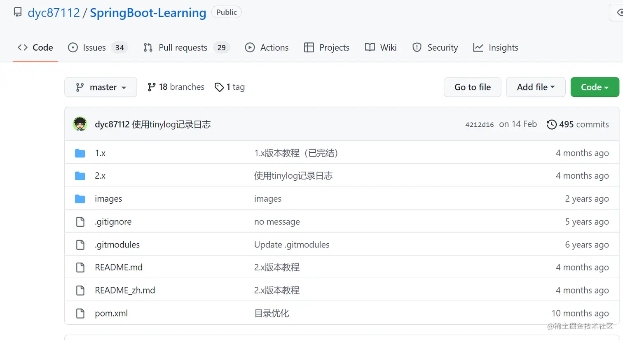The width and height of the screenshot is (623, 340).
Task: Open the README.md file
Action: [119, 268]
